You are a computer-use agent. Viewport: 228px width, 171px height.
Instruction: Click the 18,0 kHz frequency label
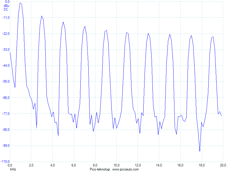(201, 165)
